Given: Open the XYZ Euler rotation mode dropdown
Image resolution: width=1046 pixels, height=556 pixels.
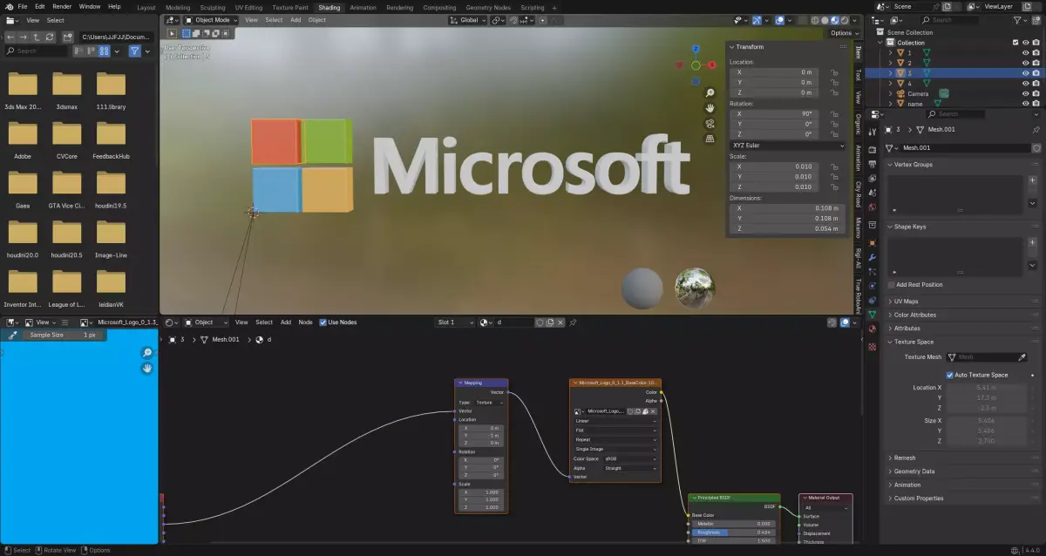Looking at the screenshot, I should point(788,146).
